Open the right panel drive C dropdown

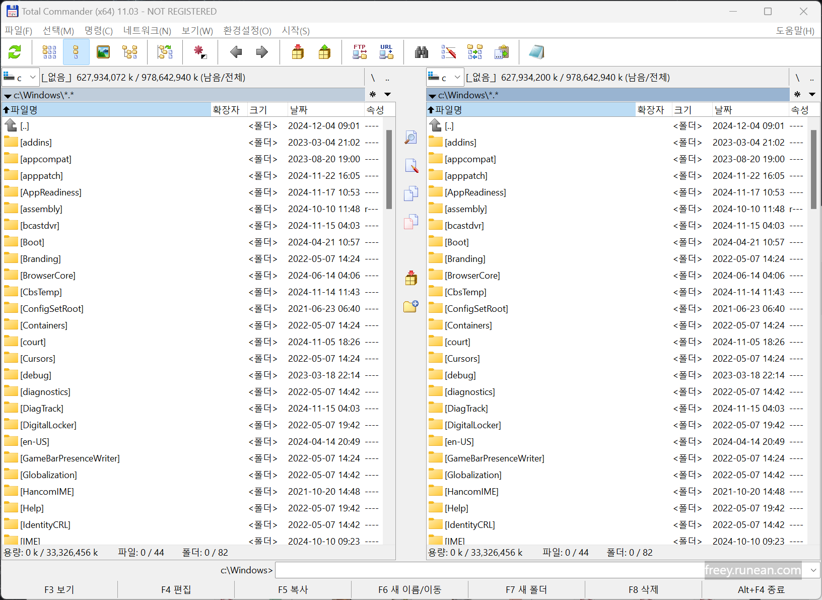click(x=445, y=77)
